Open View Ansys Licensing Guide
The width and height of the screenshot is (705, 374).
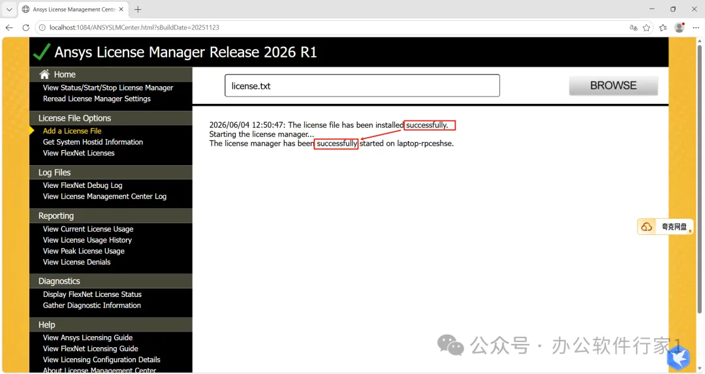87,337
